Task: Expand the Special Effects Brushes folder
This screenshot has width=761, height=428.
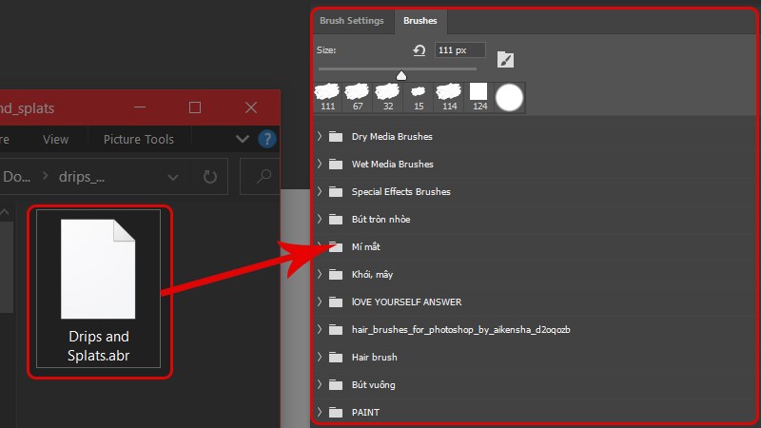Action: tap(320, 192)
